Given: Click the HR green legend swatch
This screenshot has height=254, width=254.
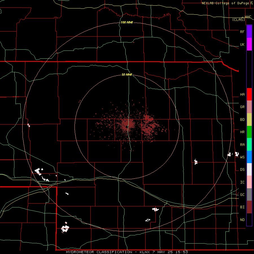Looking at the screenshot, I should coord(249,132).
